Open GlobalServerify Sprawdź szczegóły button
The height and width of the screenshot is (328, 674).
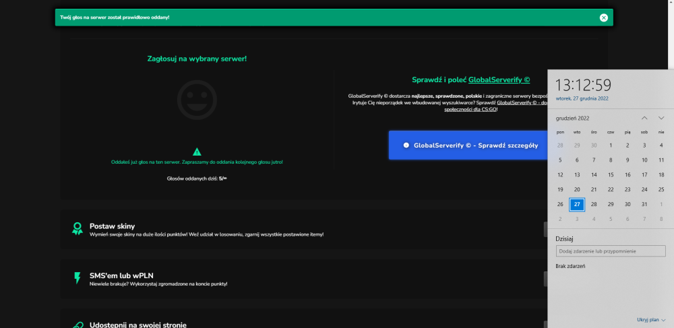click(x=468, y=145)
